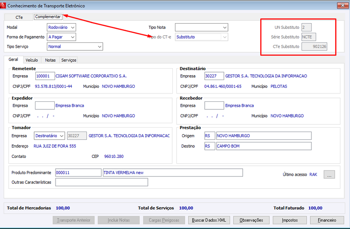Screen dimensions: 350x229
Task: Click the CEP value 96010.280
Action: [114, 156]
